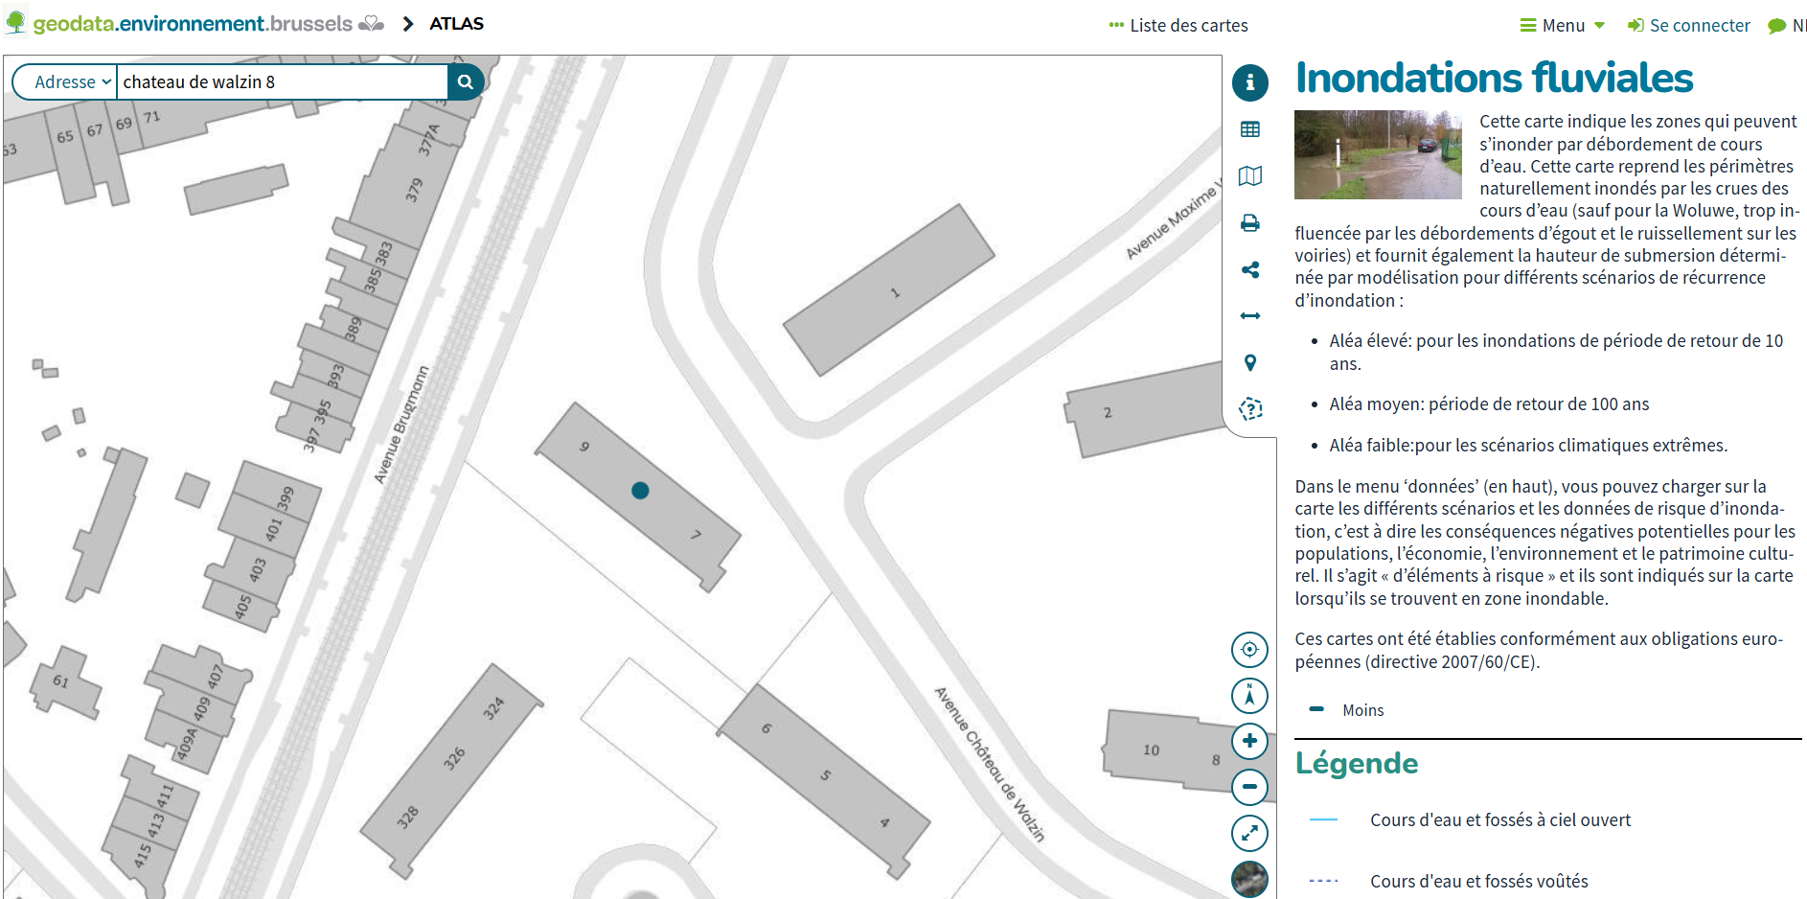Activate the polygon query tool
Screen dimensions: 1807x899
pos(1249,409)
